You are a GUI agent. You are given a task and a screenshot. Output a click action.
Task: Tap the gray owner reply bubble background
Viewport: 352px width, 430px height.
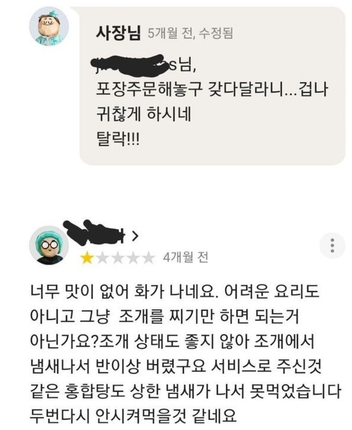click(212, 86)
